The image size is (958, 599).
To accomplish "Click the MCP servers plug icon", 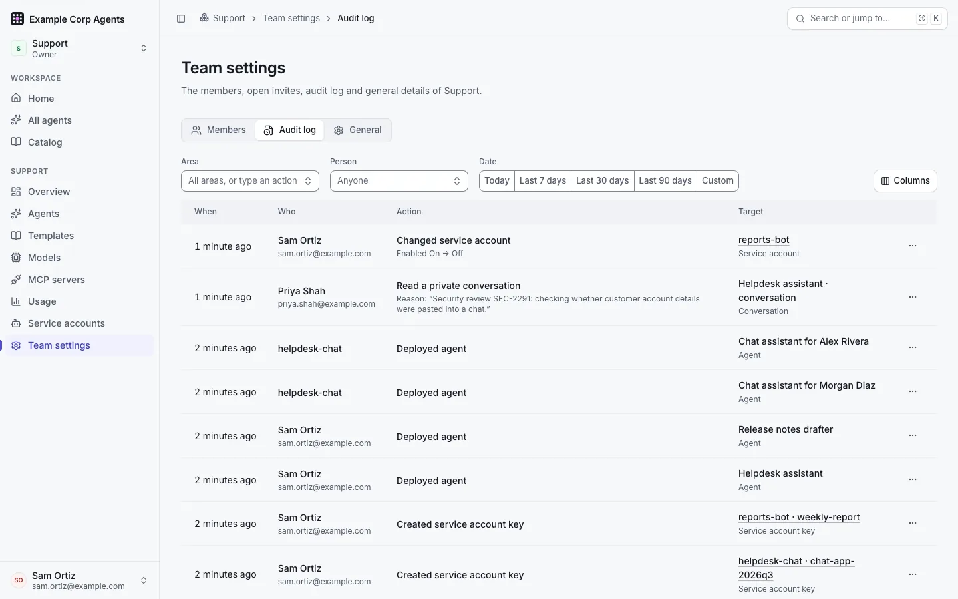I will click(x=16, y=280).
